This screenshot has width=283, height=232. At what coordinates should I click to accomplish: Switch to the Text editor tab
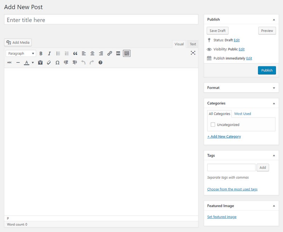[x=192, y=44]
